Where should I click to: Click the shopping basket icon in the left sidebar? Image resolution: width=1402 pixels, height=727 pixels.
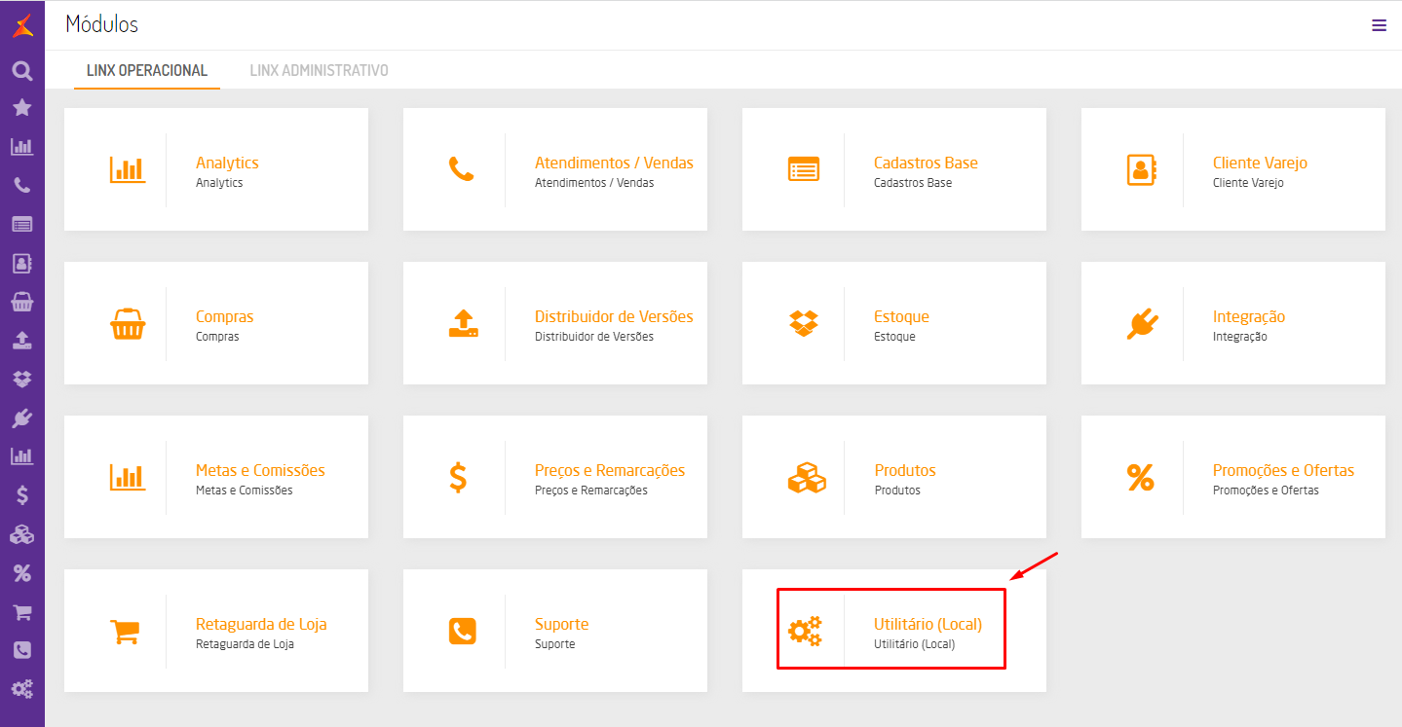21,302
